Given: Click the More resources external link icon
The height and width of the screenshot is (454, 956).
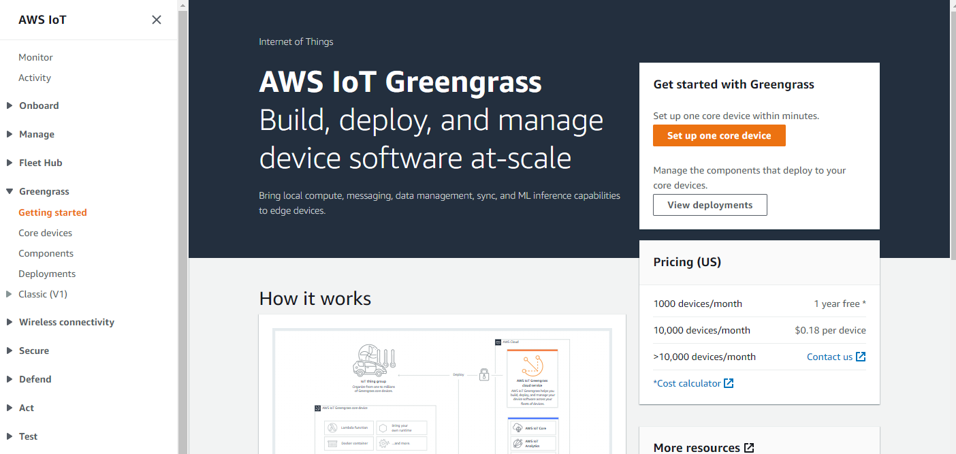Looking at the screenshot, I should [749, 448].
